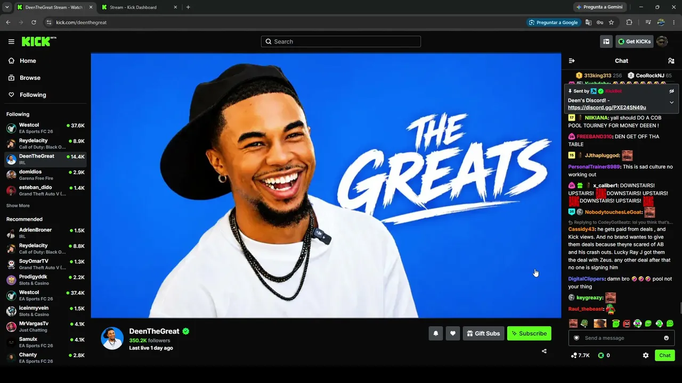Viewport: 682px width, 383px height.
Task: Click the Kick search box
Action: click(x=341, y=41)
